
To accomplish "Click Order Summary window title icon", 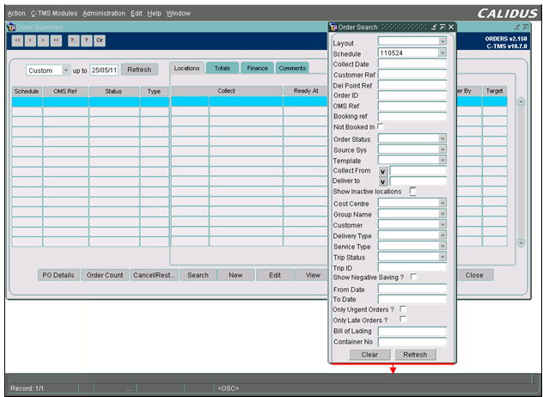I will coord(11,27).
